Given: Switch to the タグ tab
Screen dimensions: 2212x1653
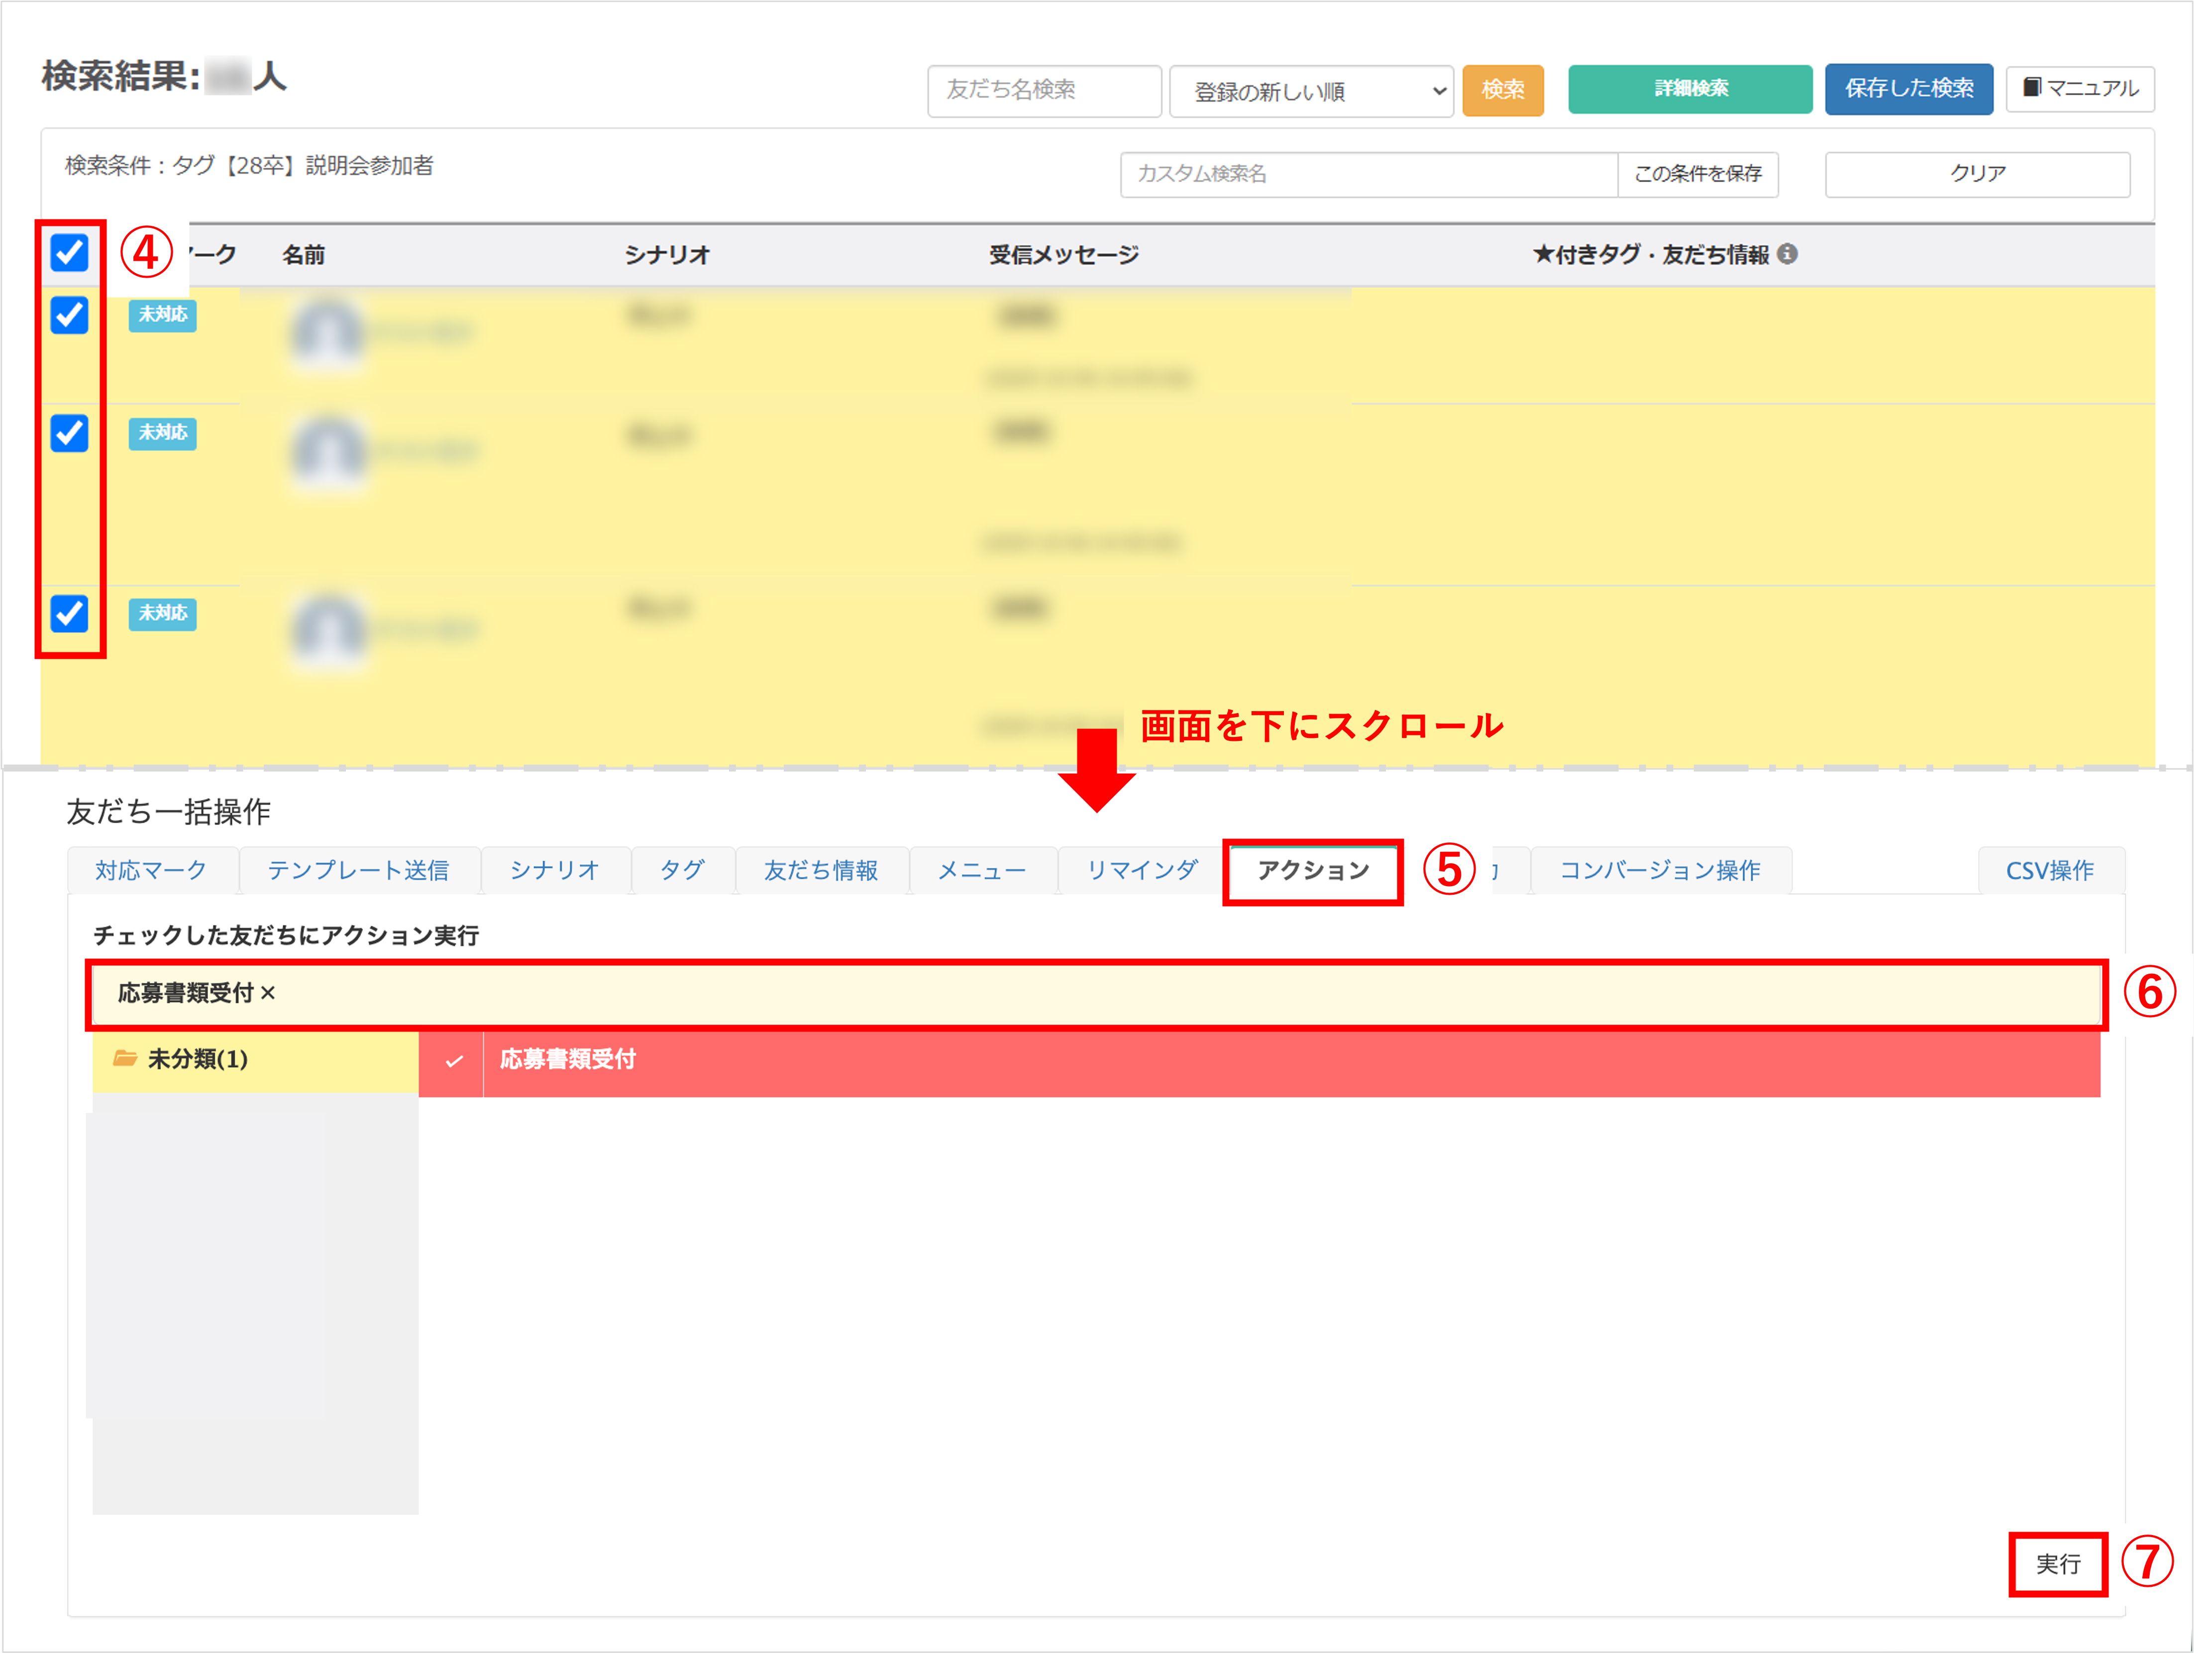Looking at the screenshot, I should [x=683, y=870].
